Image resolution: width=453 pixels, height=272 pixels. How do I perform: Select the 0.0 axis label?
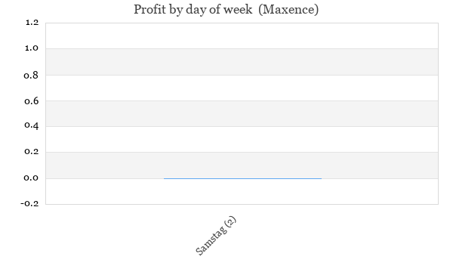click(31, 178)
